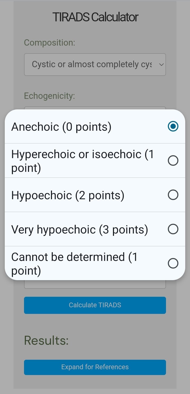Click the partially hidden field above Calculate button
This screenshot has width=190, height=394.
(95, 284)
